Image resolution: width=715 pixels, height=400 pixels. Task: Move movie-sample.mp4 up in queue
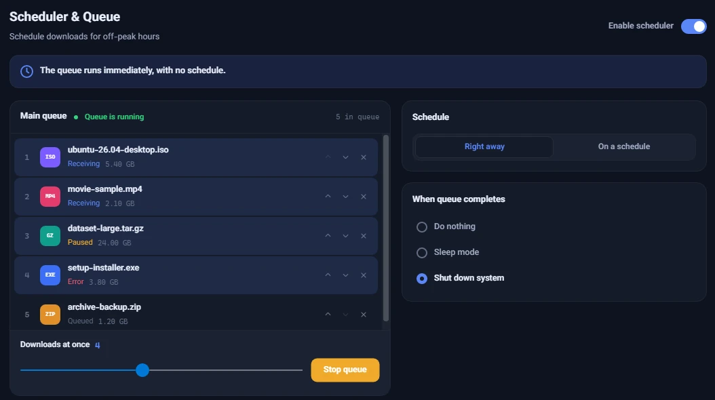(328, 197)
